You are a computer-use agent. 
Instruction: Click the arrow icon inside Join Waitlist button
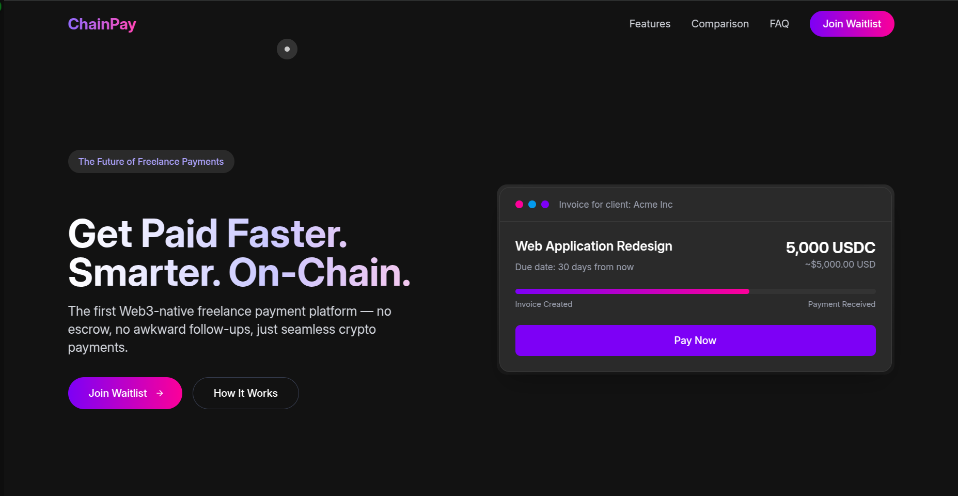coord(159,393)
